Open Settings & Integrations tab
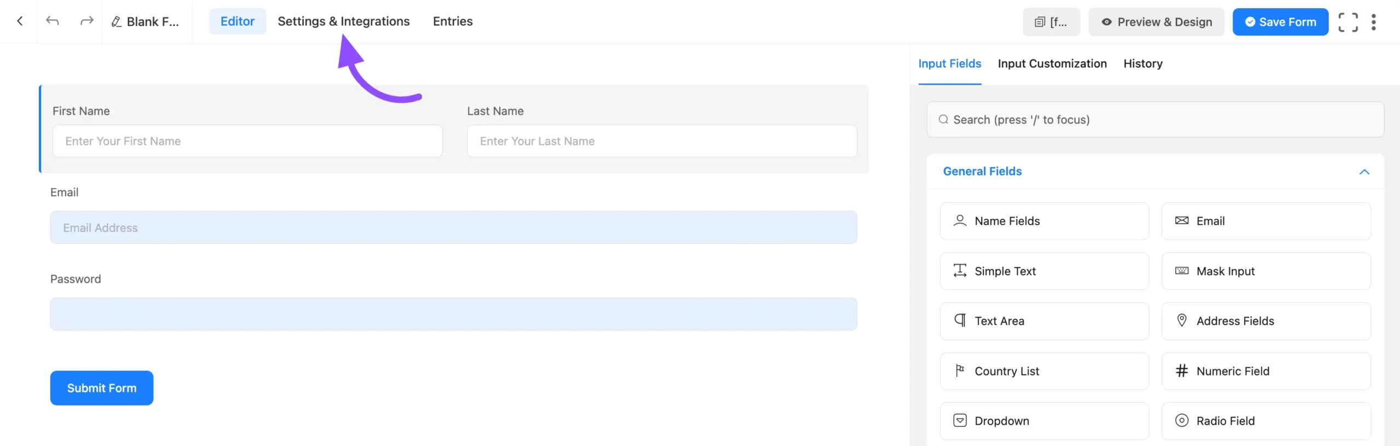 click(x=343, y=21)
